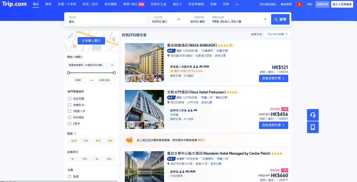Click Mandarin Hotel star rating icons
The height and width of the screenshot is (182, 357).
pos(277,154)
